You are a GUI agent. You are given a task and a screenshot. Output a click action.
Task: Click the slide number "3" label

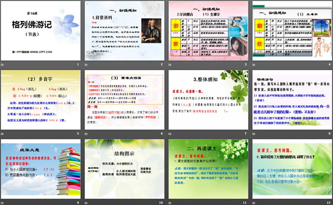point(246,64)
